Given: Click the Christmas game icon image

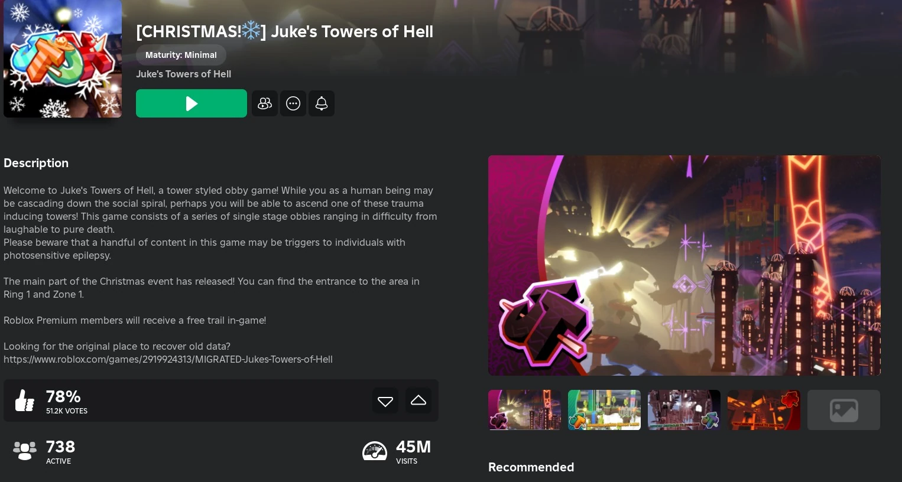Looking at the screenshot, I should click(63, 58).
